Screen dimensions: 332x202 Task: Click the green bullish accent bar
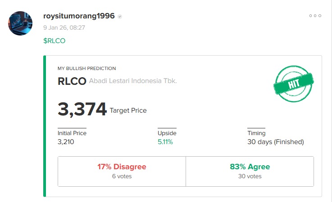pos(45,126)
